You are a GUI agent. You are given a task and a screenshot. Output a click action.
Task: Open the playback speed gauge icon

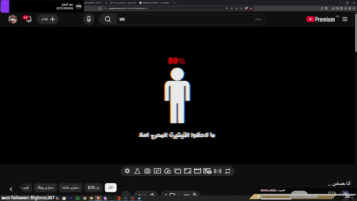(x=167, y=171)
